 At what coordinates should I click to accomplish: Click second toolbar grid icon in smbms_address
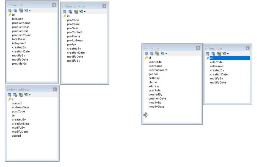pos(15,95)
